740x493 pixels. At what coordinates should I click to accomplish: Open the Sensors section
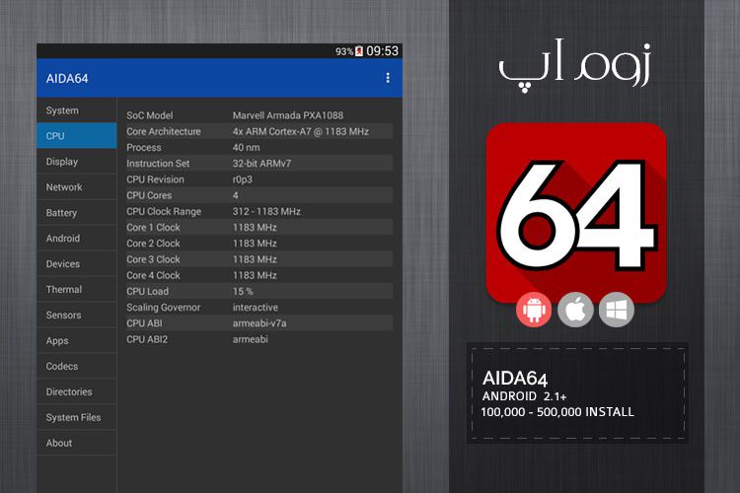76,315
